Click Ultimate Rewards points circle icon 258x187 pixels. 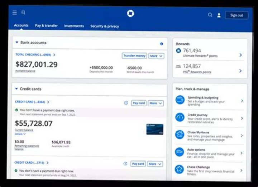pyautogui.click(x=178, y=50)
